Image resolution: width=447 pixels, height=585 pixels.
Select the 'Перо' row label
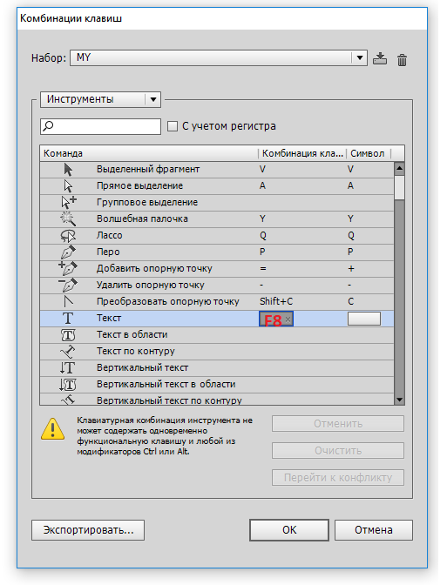coord(108,252)
